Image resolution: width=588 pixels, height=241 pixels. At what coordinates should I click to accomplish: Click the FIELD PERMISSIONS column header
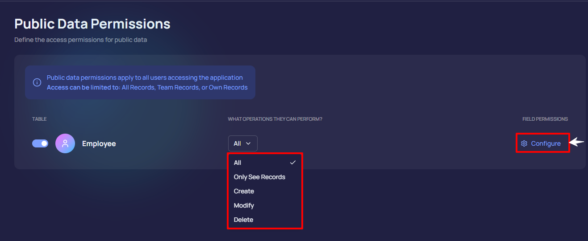pyautogui.click(x=545, y=119)
